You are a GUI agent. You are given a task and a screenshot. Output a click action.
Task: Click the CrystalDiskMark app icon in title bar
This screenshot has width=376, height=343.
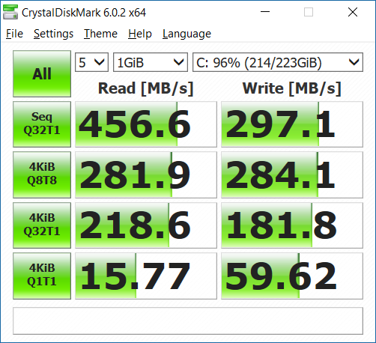coord(10,12)
